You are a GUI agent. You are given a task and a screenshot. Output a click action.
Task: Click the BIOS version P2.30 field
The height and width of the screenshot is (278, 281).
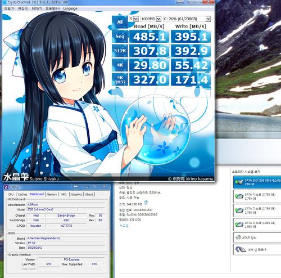(66, 243)
